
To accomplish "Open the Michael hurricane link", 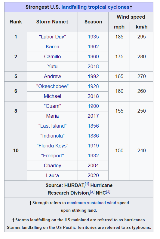I will (x=52, y=96).
